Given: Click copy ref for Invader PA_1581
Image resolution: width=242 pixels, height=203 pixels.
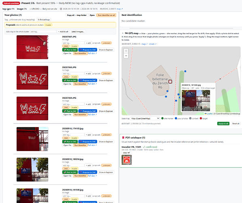Looking at the screenshot, I should (126, 153).
